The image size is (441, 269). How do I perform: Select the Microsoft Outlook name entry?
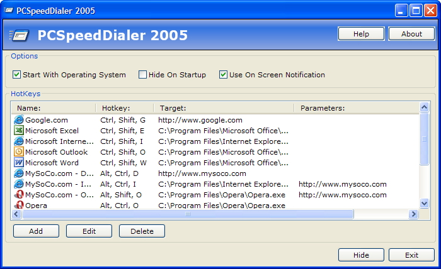point(56,152)
